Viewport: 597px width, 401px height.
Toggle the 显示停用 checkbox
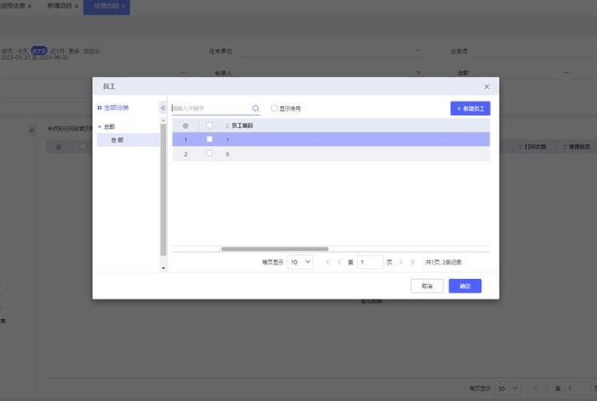[274, 108]
